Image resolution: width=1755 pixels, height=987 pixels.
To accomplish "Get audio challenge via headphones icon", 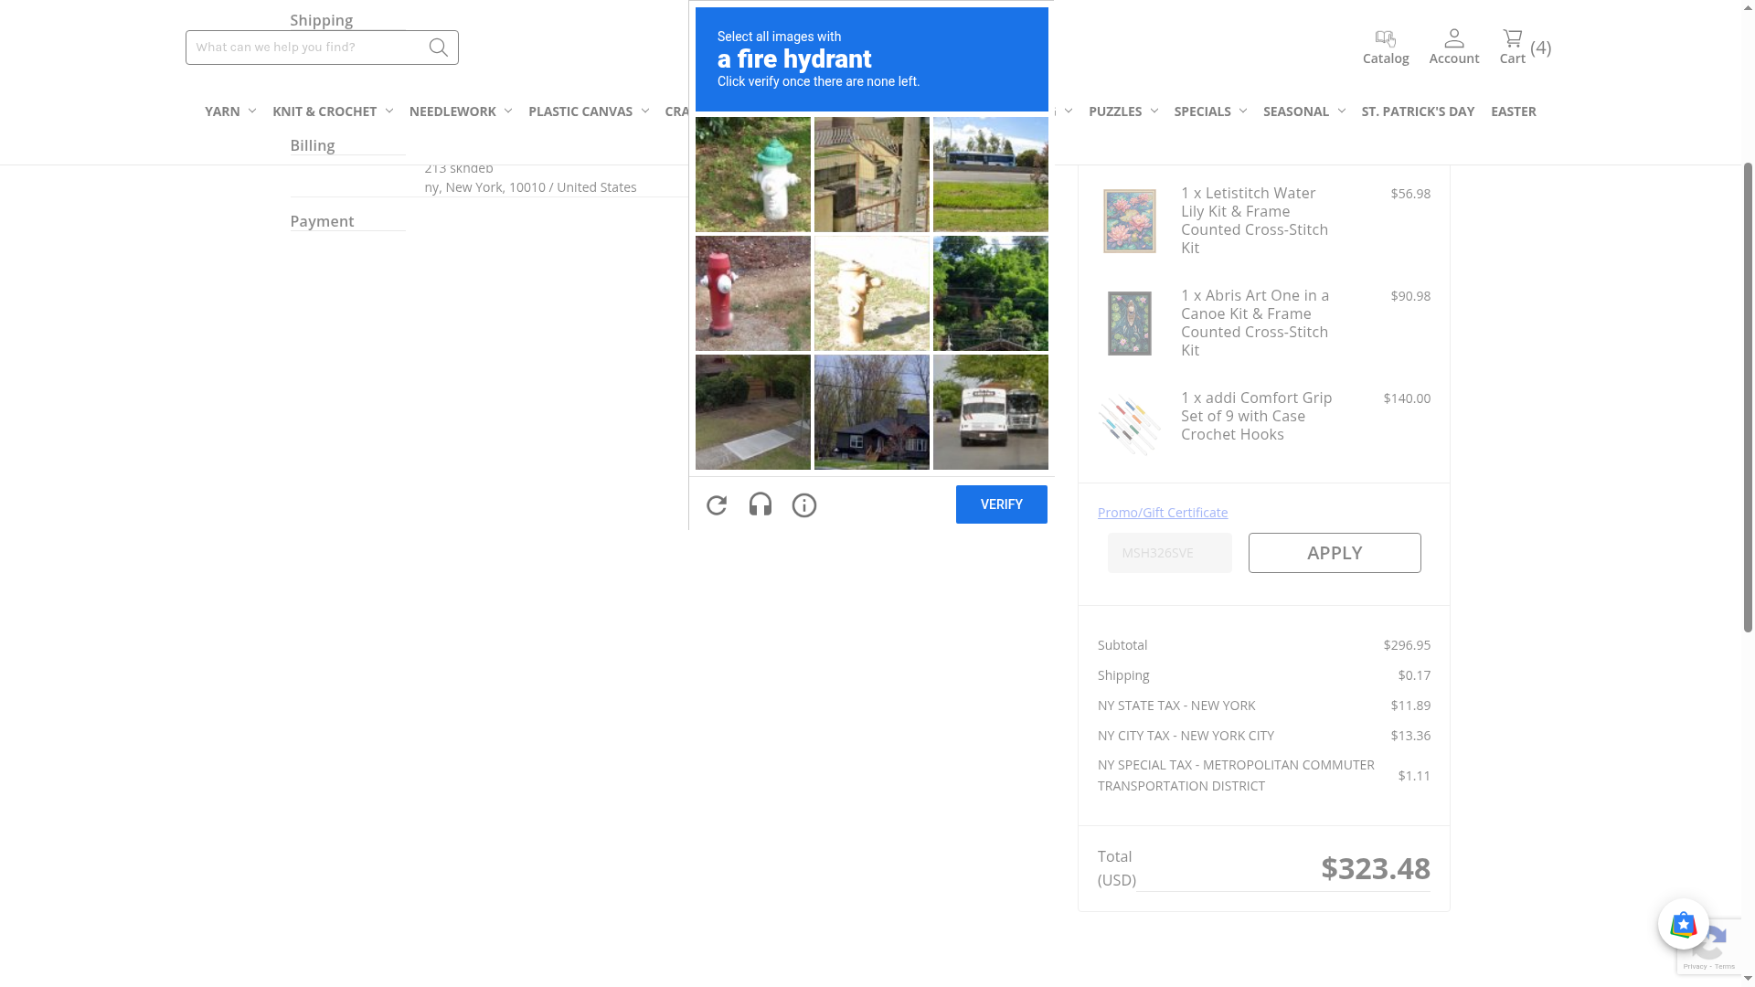I will pyautogui.click(x=760, y=505).
